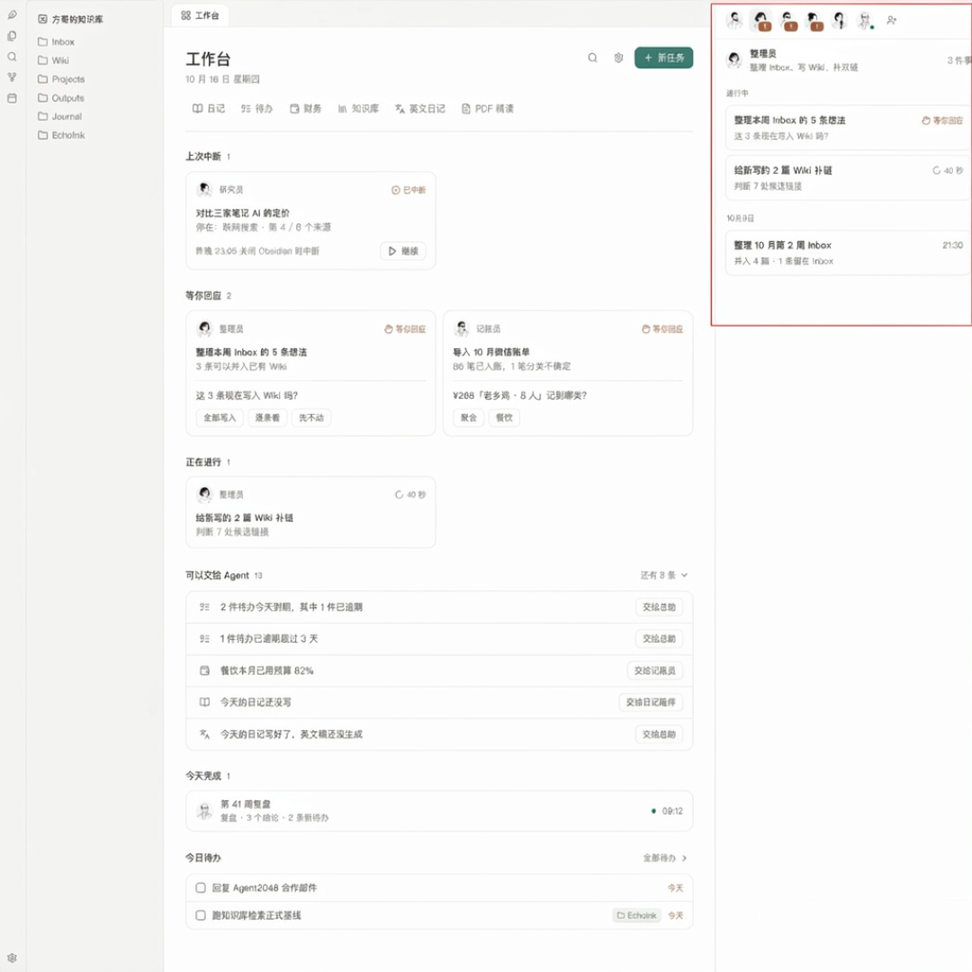Screen dimensions: 972x972
Task: Expand the Wiki folder in sidebar
Action: (x=53, y=60)
